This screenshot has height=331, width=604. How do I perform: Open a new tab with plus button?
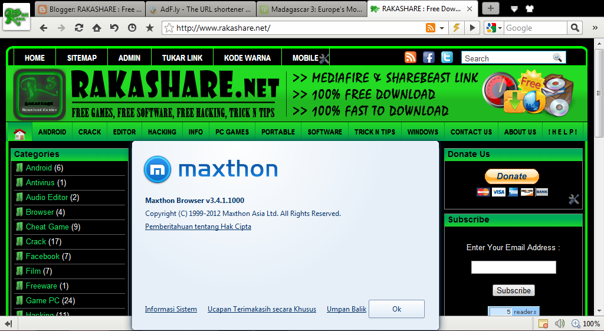coord(490,8)
